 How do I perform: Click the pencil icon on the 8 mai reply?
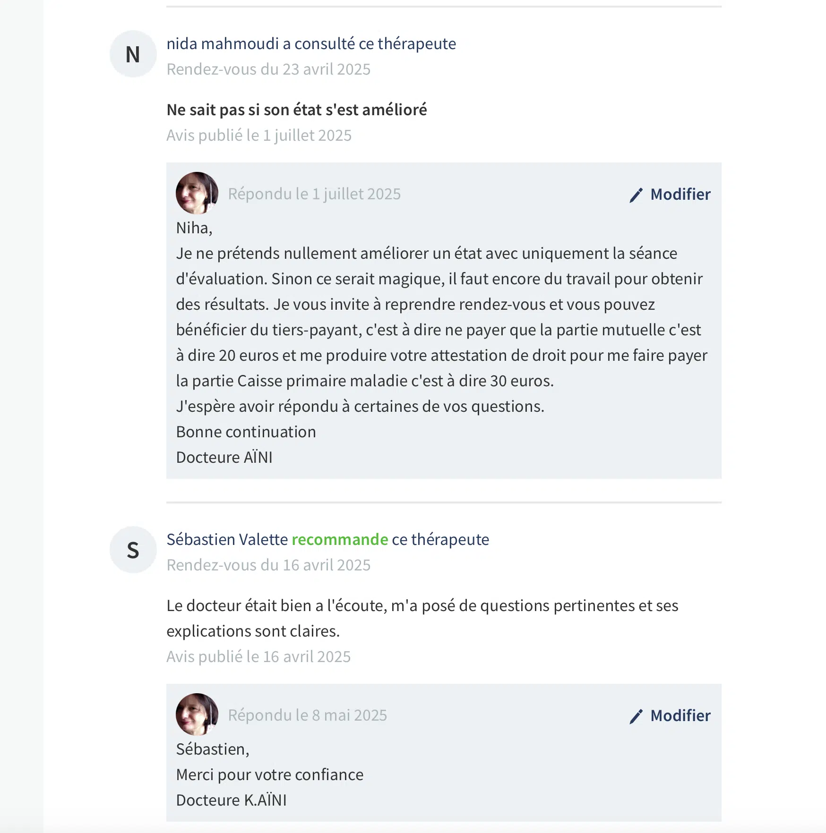pyautogui.click(x=636, y=716)
